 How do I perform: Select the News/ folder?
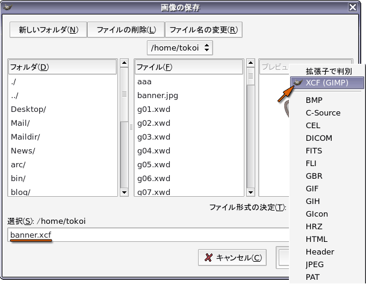tap(63, 151)
